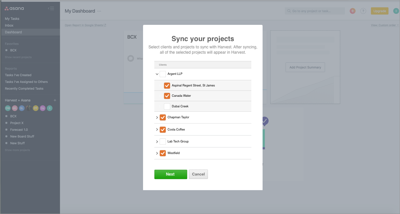
Task: Open the BCX favorite project
Action: click(13, 50)
